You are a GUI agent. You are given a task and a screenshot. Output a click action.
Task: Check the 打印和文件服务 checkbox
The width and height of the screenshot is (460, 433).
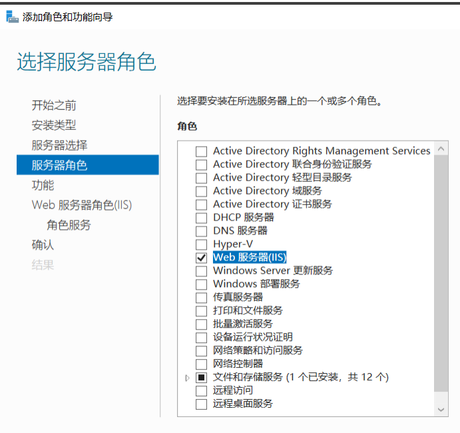point(201,310)
